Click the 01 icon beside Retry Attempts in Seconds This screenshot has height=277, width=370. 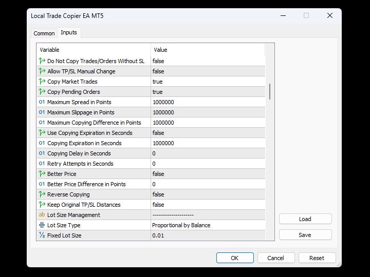tap(42, 164)
